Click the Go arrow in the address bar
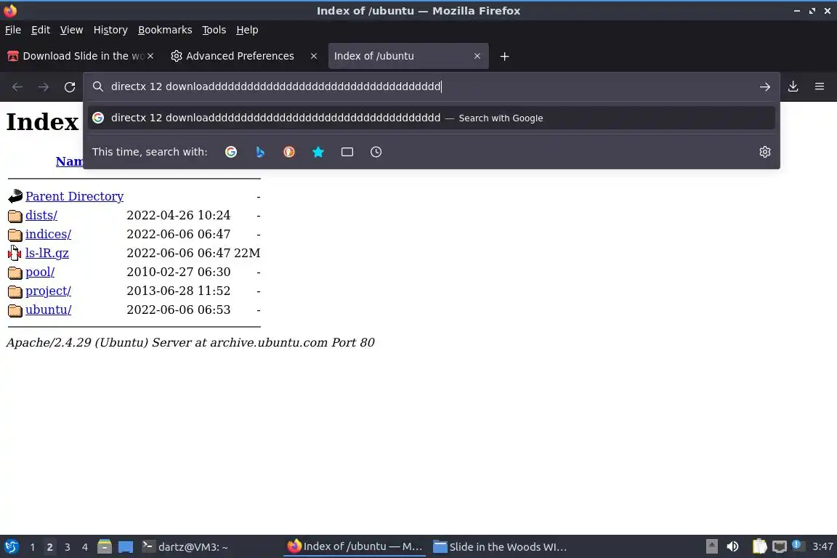 764,86
